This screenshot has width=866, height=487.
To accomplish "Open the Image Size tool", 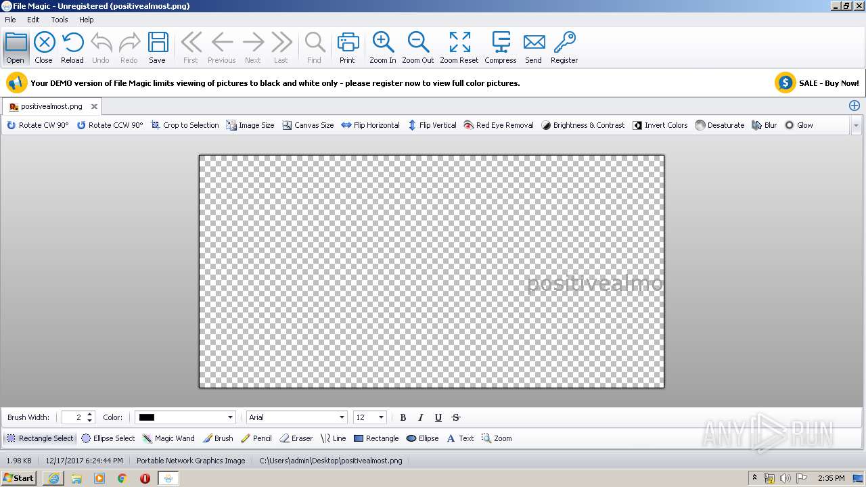I will coord(250,125).
